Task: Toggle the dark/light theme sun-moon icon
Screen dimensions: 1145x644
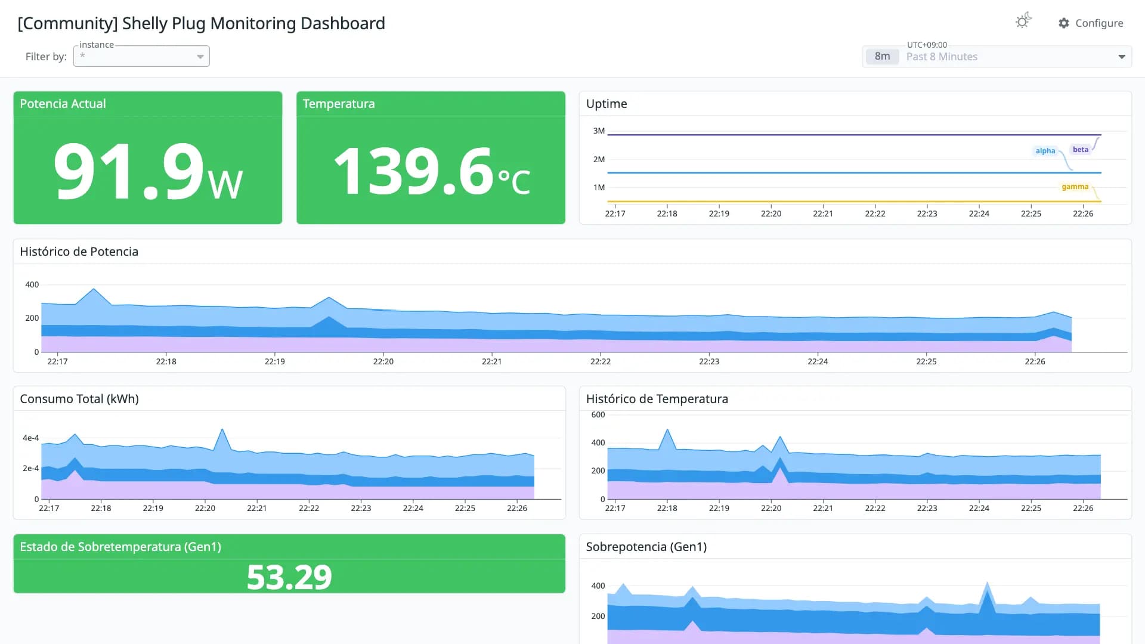Action: tap(1023, 21)
